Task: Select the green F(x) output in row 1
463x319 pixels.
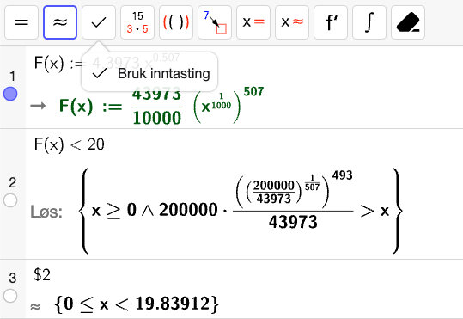Action: pos(161,106)
